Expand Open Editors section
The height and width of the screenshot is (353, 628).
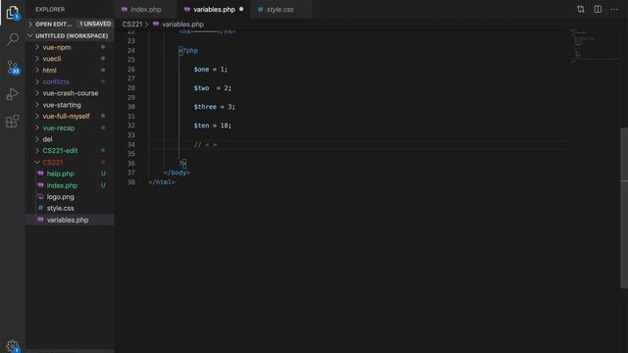(70, 24)
